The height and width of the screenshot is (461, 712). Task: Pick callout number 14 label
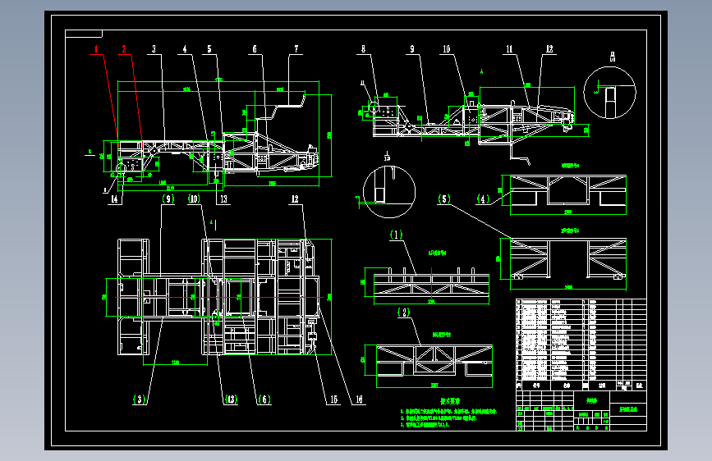tap(114, 199)
